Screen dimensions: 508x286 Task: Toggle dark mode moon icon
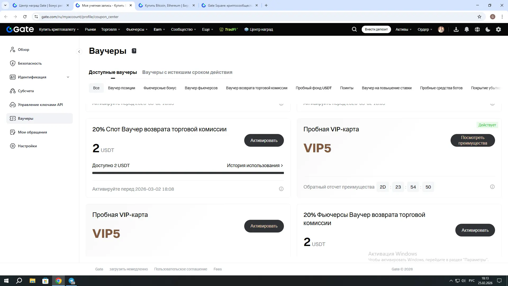[488, 29]
